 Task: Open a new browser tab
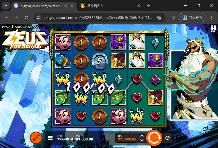pos(149,6)
